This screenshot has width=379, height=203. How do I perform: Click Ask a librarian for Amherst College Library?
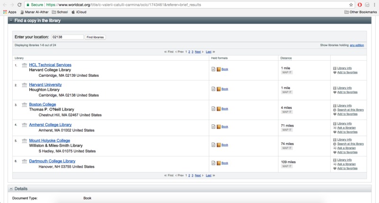[346, 128]
